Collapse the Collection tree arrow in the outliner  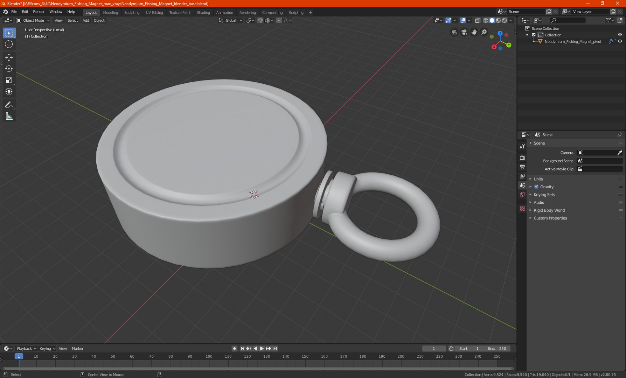527,35
